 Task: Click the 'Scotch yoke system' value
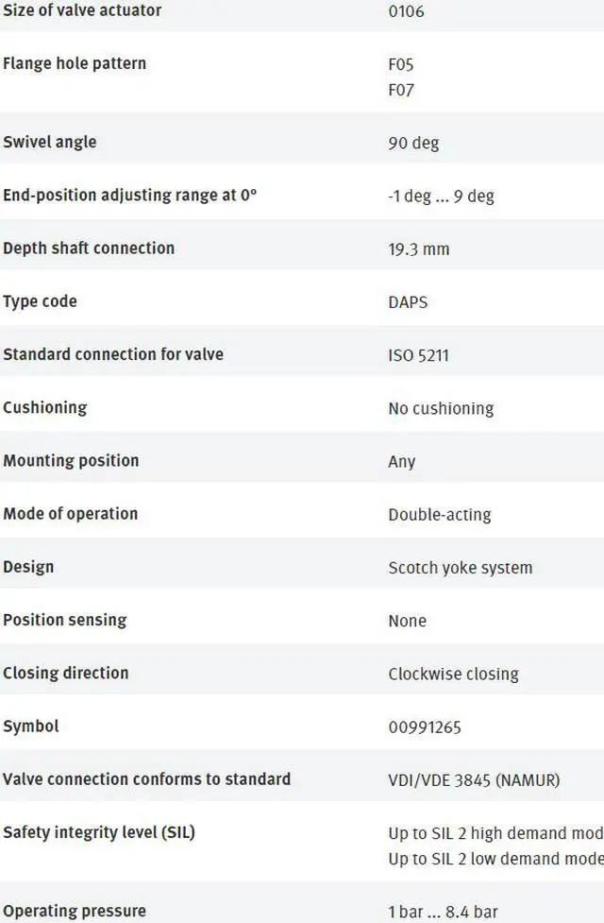[460, 568]
